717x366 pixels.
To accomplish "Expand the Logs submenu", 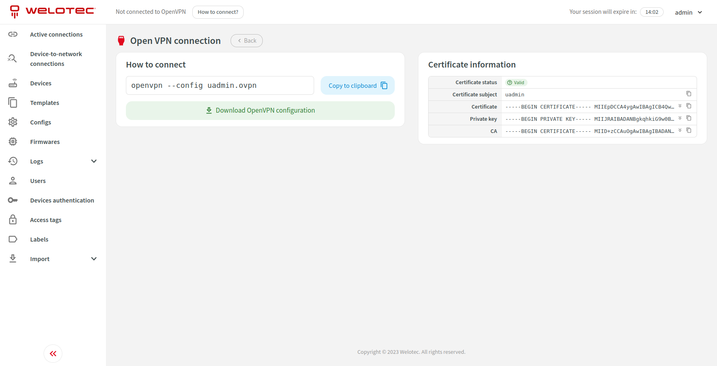I will 94,161.
